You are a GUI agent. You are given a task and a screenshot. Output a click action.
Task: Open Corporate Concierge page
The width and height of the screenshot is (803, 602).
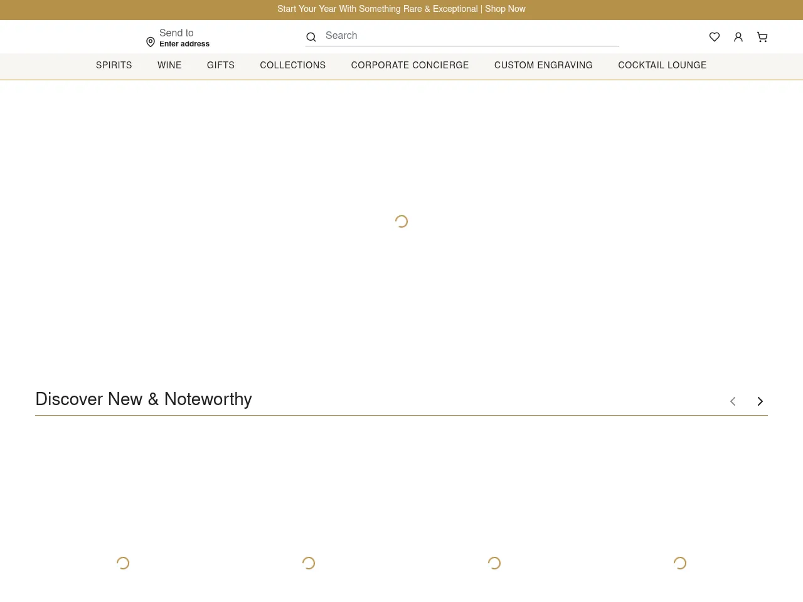pyautogui.click(x=410, y=65)
